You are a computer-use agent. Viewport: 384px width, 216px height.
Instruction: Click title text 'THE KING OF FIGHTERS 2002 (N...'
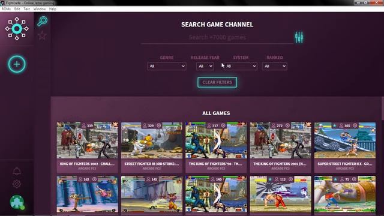[x=280, y=164]
